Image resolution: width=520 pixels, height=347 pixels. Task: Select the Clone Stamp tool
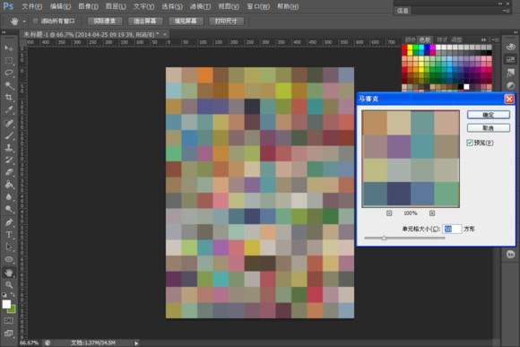click(9, 147)
